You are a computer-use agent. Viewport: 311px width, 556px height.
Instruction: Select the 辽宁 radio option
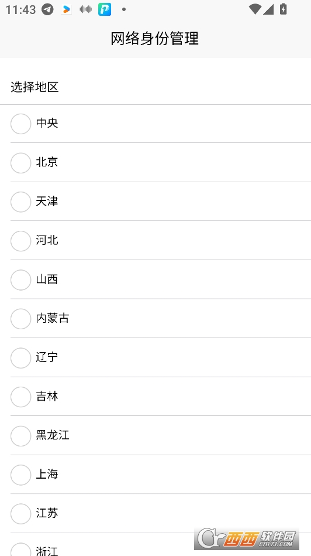(20, 358)
